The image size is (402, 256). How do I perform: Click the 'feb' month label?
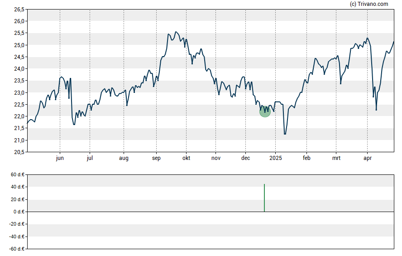(306, 158)
